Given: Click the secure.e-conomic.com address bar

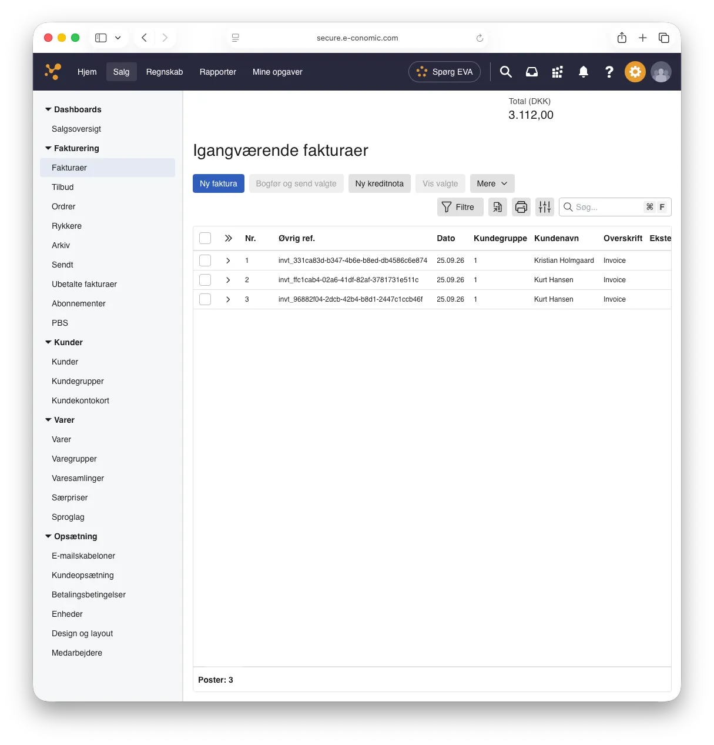Looking at the screenshot, I should click(x=357, y=38).
